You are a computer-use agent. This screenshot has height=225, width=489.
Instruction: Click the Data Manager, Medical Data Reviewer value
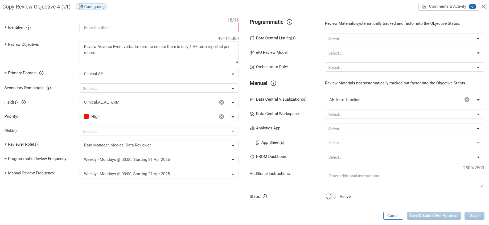coord(117,145)
